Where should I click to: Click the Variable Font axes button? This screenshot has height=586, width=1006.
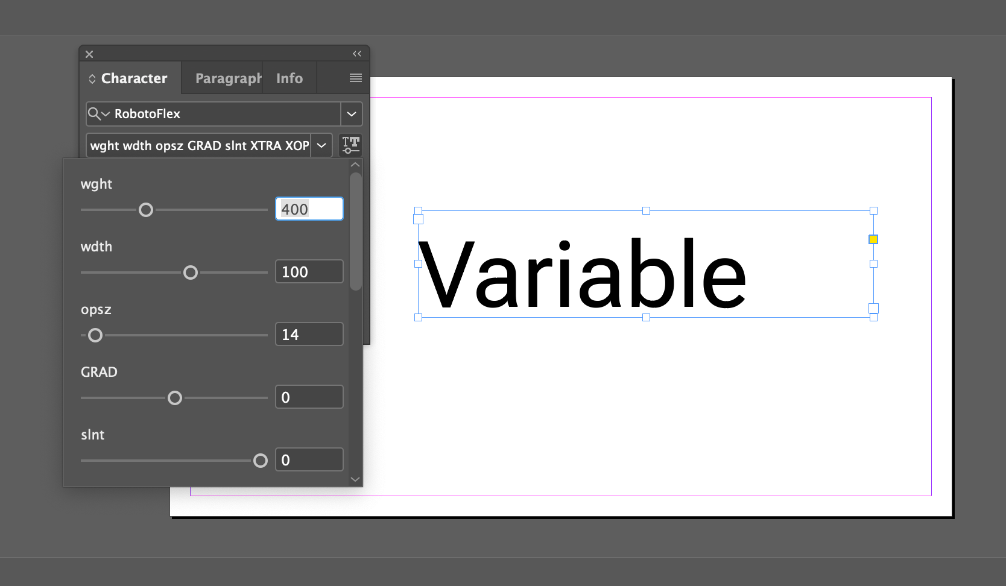350,145
